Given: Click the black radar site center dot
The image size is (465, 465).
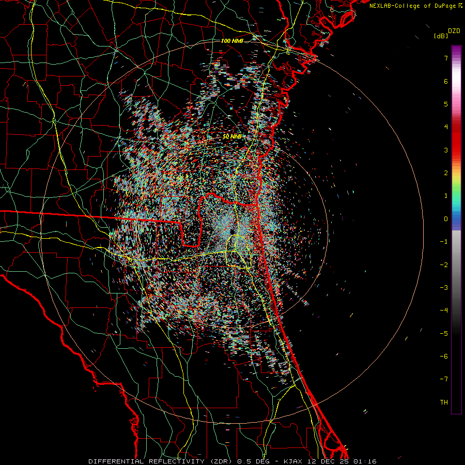Looking at the screenshot, I should (x=232, y=231).
